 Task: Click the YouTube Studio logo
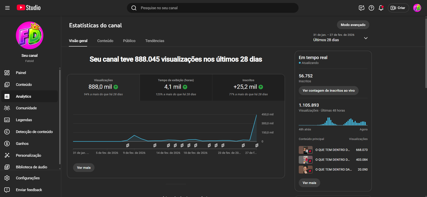tap(29, 8)
